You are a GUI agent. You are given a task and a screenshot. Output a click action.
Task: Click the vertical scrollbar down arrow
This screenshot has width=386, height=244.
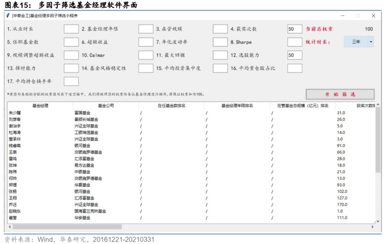(378, 221)
